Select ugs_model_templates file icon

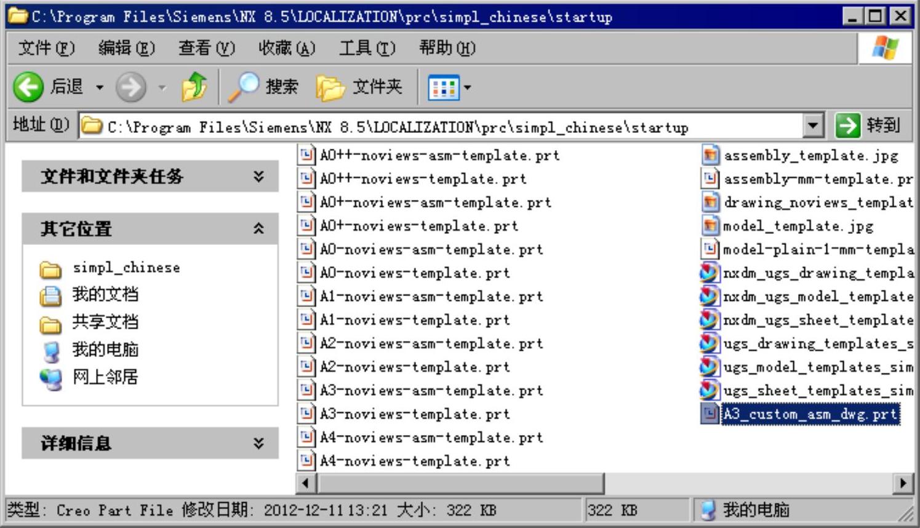tap(710, 366)
